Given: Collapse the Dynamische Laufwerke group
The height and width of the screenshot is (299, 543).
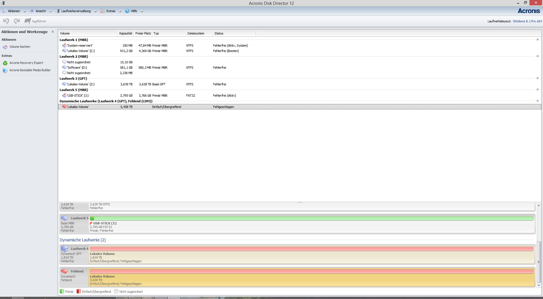Looking at the screenshot, I should click(537, 101).
